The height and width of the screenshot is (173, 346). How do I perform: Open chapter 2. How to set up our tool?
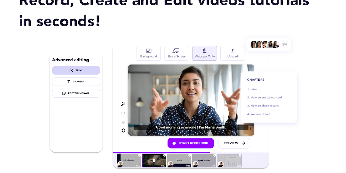pyautogui.click(x=264, y=97)
